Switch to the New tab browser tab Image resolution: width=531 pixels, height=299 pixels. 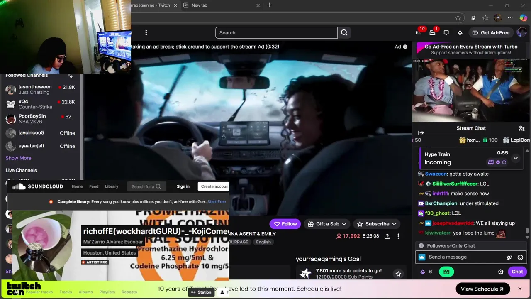[222, 5]
